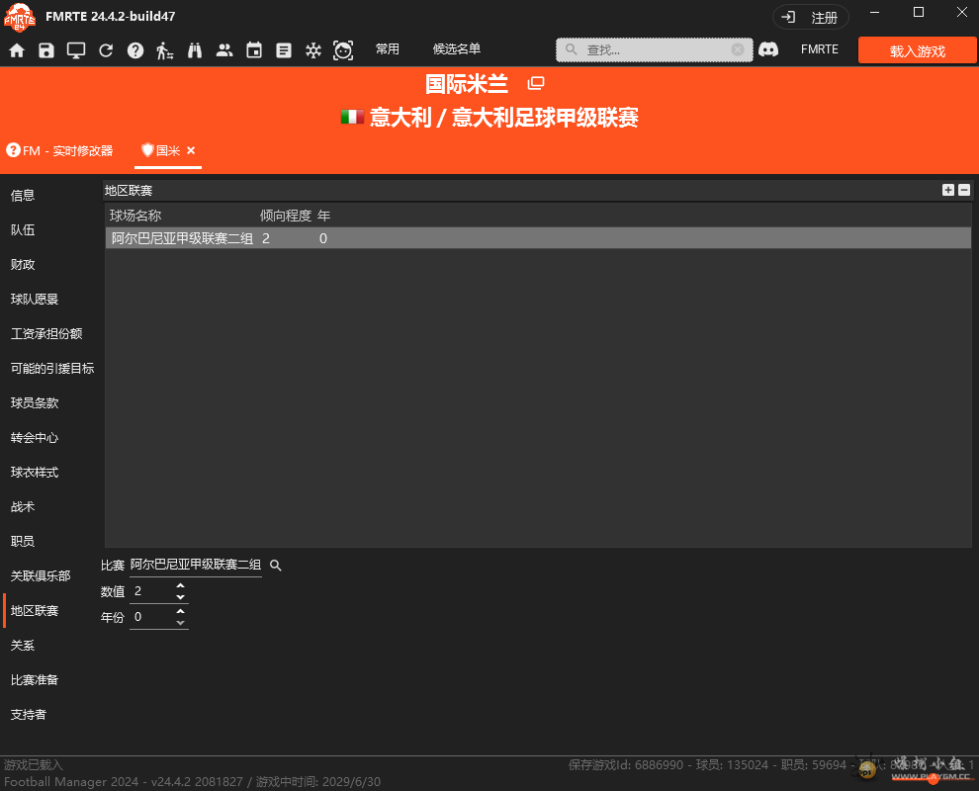This screenshot has height=791, width=979.
Task: Click the FMRTE 24 logo
Action: pos(20,17)
